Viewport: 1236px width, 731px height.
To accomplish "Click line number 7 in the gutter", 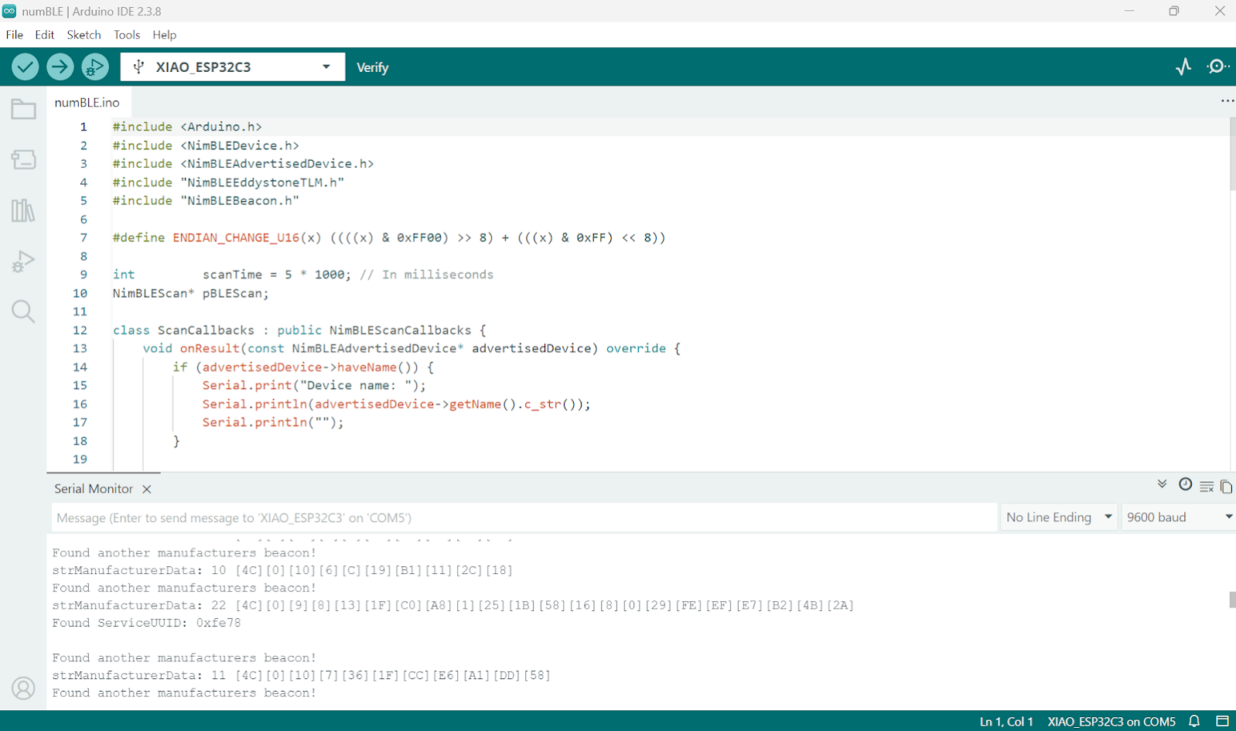I will (84, 237).
